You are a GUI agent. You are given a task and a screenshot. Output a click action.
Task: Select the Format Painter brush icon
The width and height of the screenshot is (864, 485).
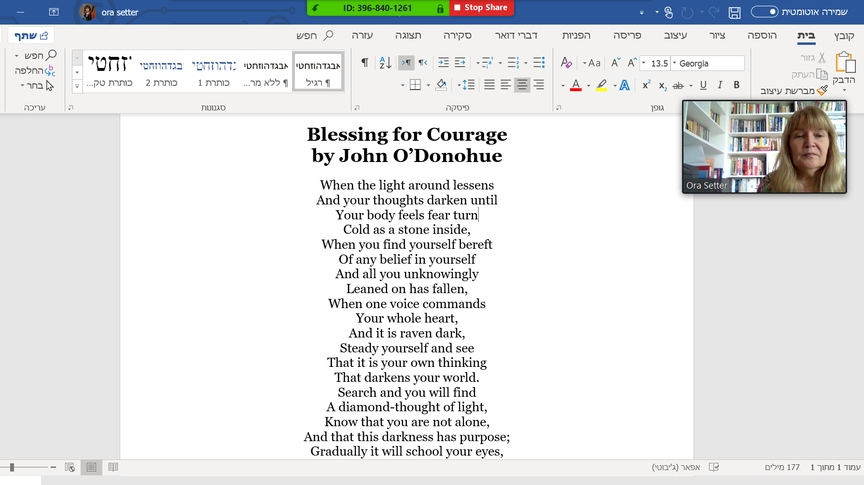click(822, 90)
